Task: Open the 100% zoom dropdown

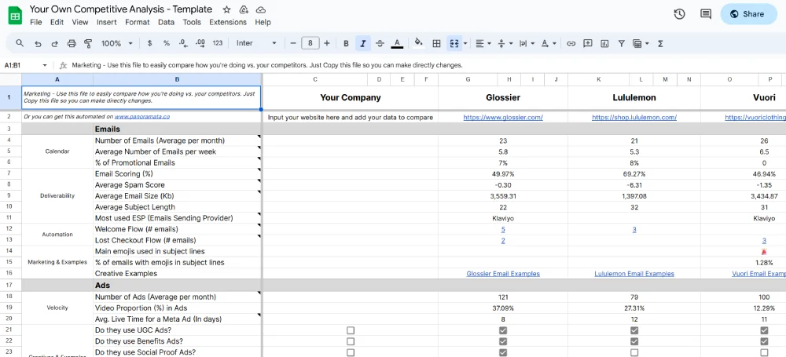Action: point(117,44)
